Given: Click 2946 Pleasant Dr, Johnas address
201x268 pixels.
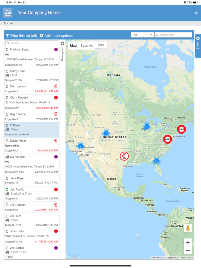Looking at the screenshot, I should (x=27, y=236).
